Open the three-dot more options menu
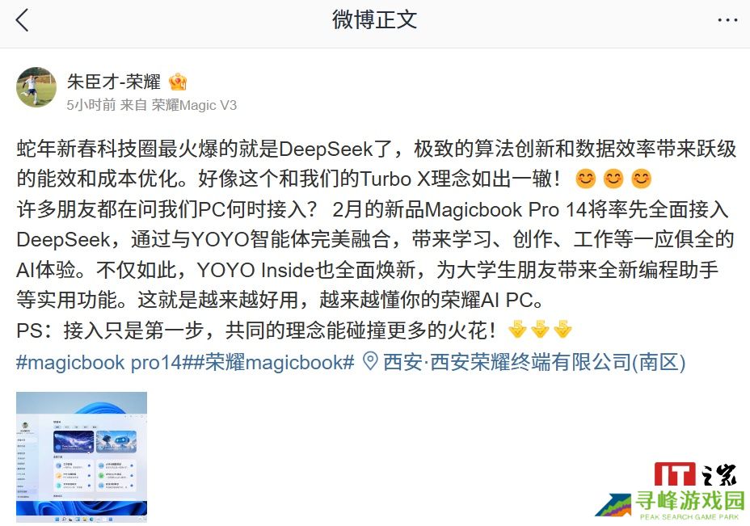 (x=727, y=20)
